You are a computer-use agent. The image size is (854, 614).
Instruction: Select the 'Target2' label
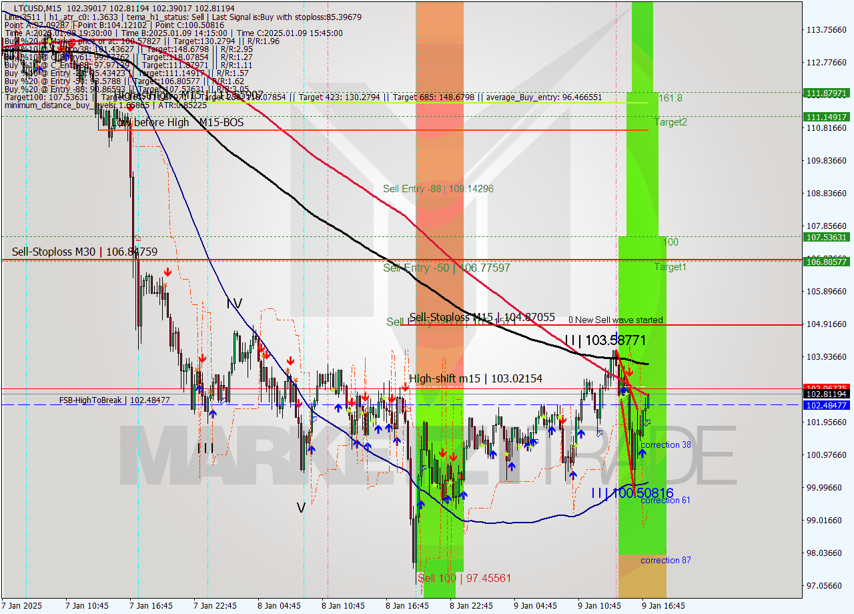[671, 122]
